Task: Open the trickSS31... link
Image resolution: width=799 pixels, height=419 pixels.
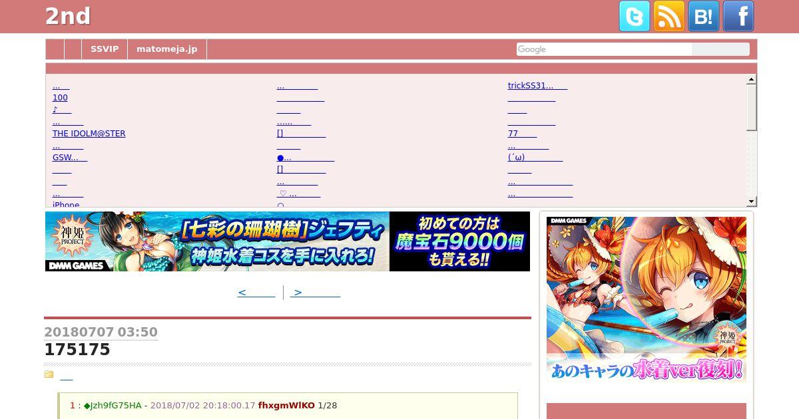Action: tap(537, 86)
